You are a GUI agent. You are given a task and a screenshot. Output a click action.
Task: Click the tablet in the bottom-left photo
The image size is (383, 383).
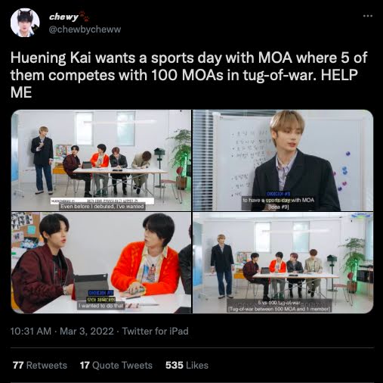point(91,285)
